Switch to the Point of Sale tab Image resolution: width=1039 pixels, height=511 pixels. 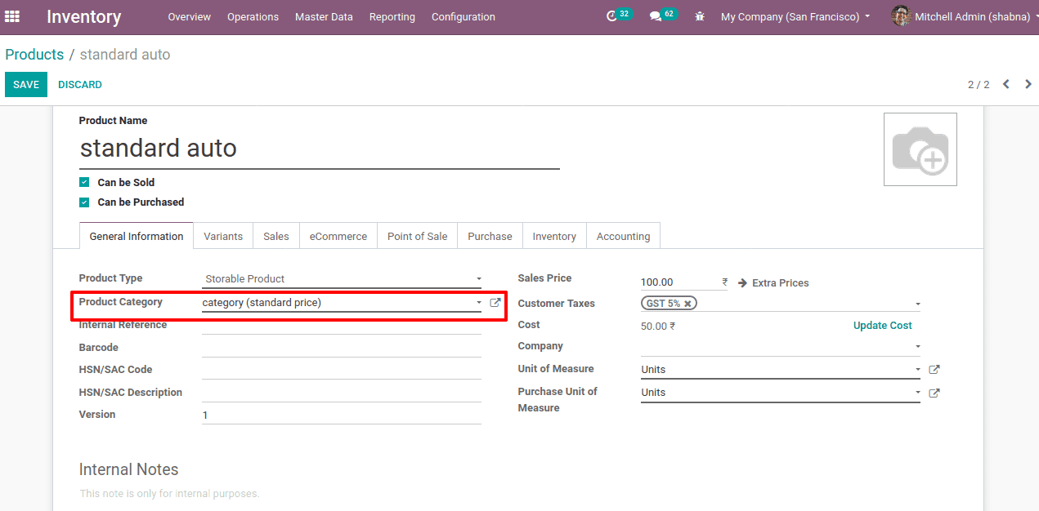tap(418, 236)
